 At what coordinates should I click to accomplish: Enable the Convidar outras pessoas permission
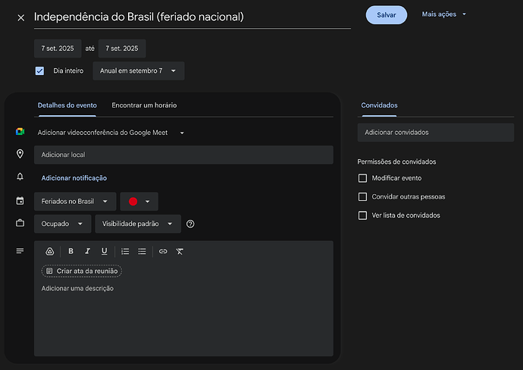tap(362, 197)
